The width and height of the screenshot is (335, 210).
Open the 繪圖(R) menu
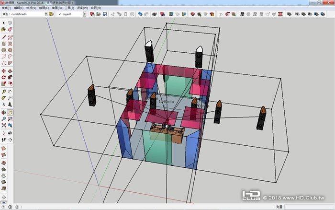click(x=57, y=8)
